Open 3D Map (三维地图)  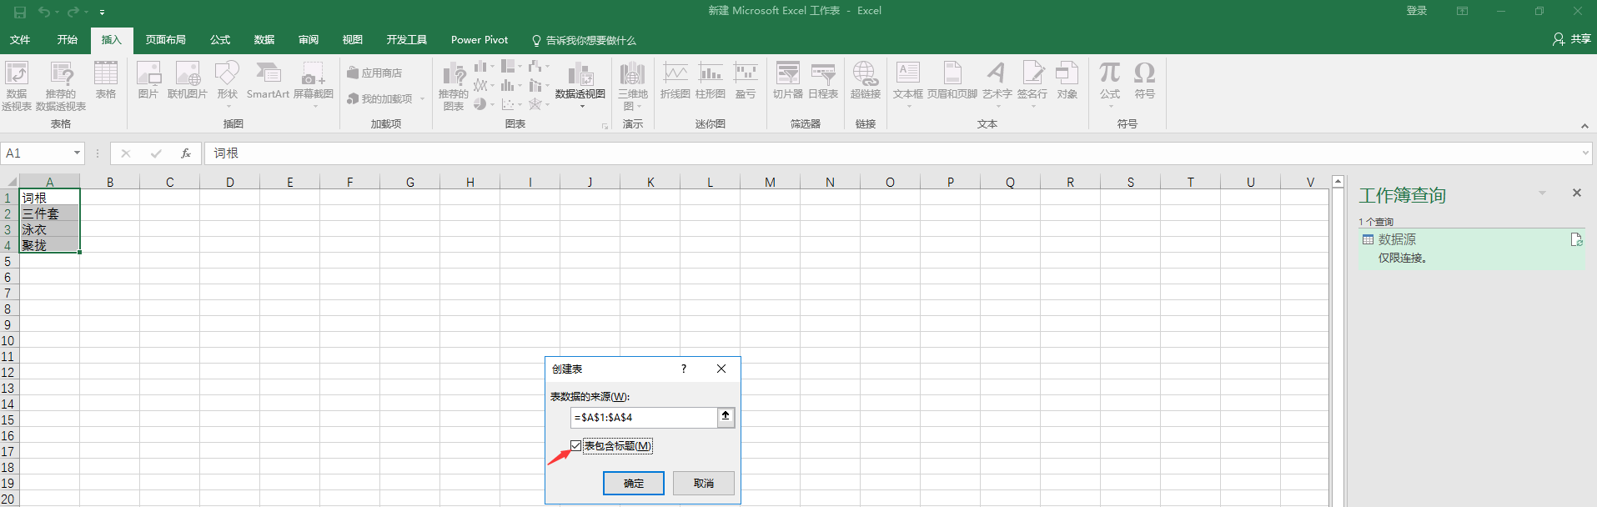(x=633, y=86)
